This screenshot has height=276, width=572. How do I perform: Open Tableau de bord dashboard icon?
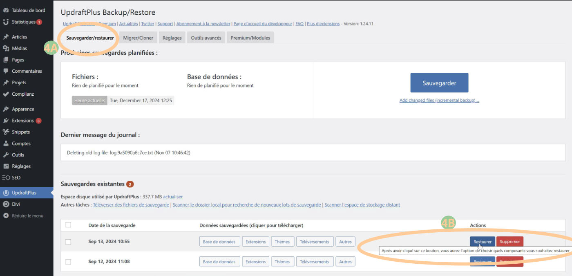6,10
